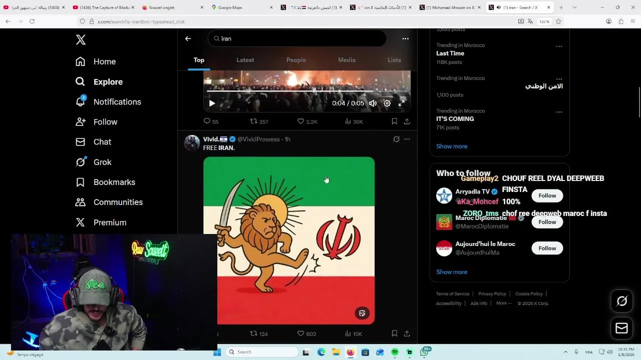The image size is (641, 360).
Task: Switch to Google Maps browser tab
Action: (242, 7)
